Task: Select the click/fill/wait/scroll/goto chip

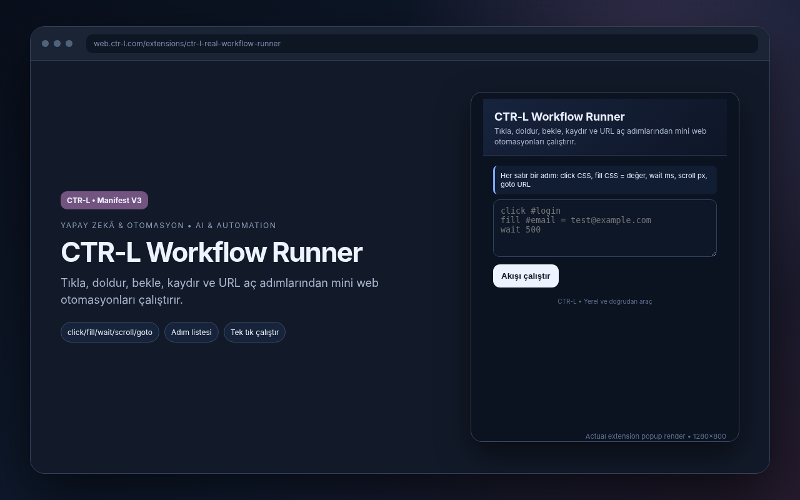Action: [x=110, y=332]
